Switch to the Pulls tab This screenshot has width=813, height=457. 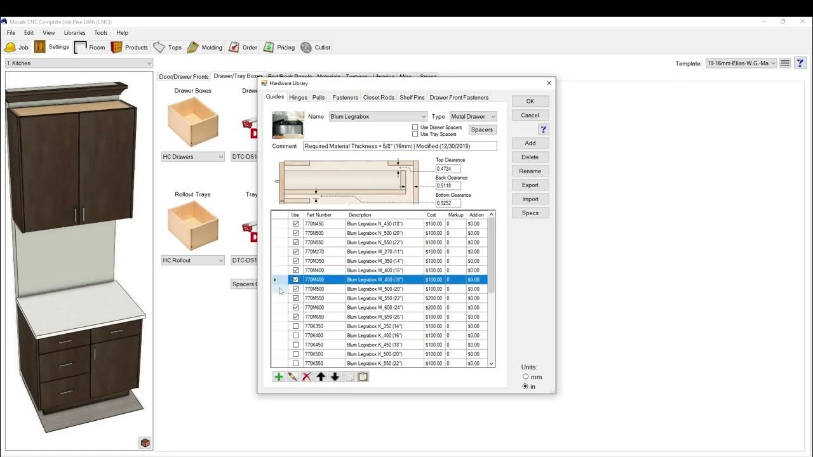(319, 97)
